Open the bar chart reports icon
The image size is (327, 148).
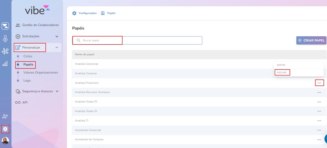coord(5,63)
